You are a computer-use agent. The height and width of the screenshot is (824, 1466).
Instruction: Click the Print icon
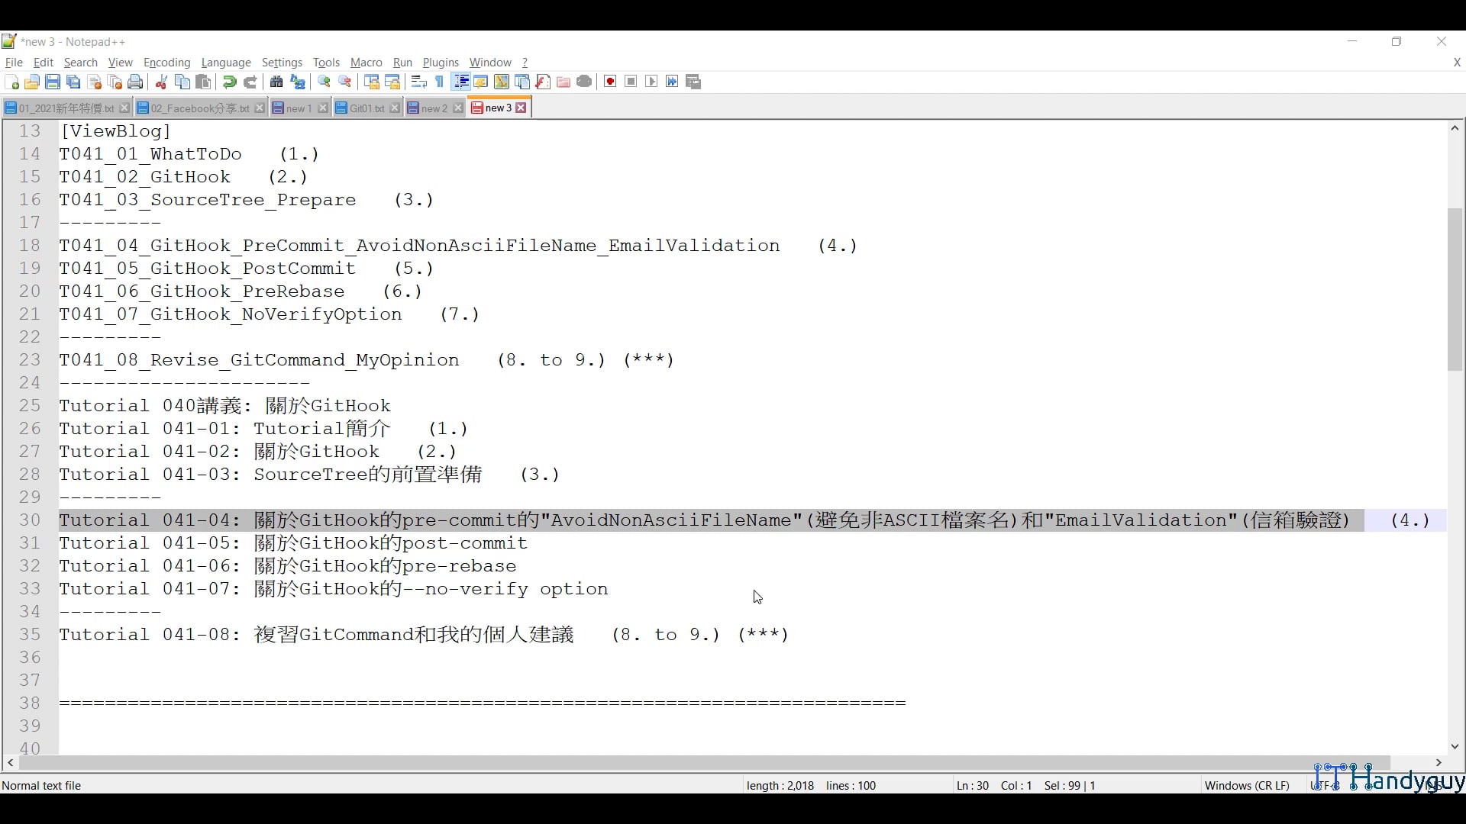135,82
